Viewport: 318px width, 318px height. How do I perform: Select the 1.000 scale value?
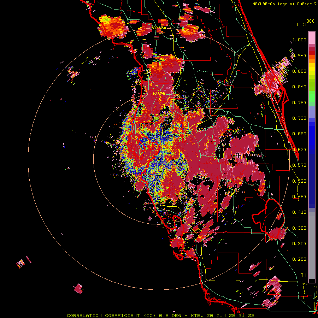tap(299, 40)
